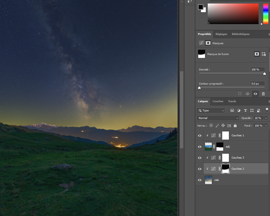Image resolution: width=270 pixels, height=216 pixels.
Task: Lock artboard auto-nesting icon in Verrou row
Action: pos(229,126)
